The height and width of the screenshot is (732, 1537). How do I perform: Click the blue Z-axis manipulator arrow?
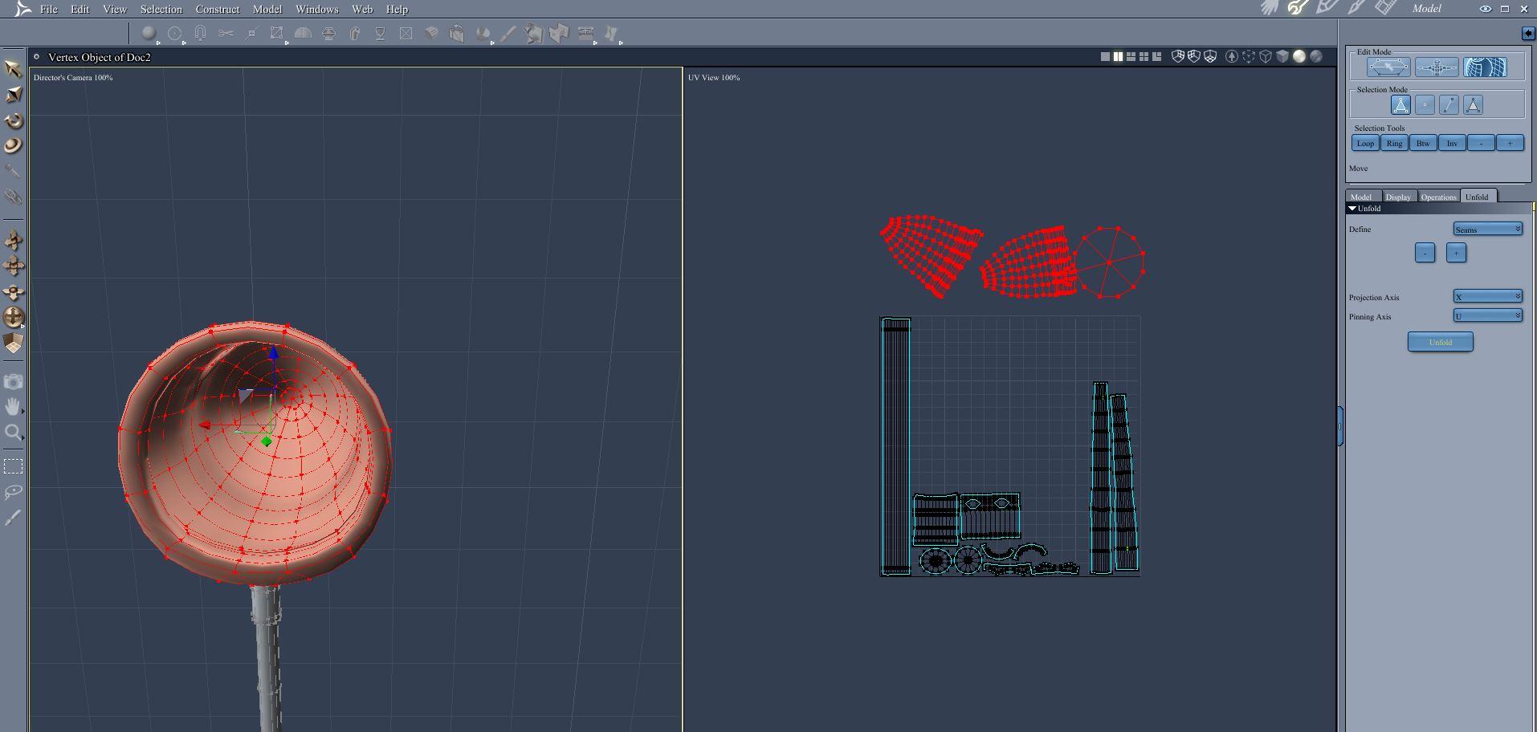point(274,354)
